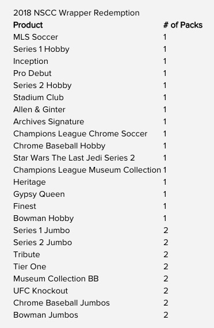Click UFC Knockout product name

41,291
